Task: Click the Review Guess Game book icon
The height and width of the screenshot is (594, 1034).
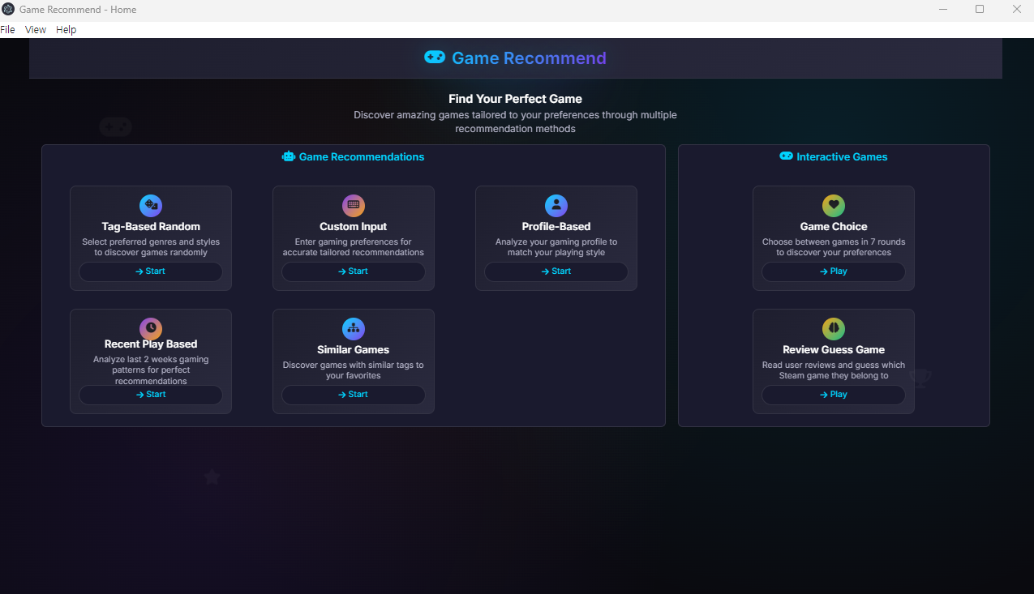Action: coord(833,328)
